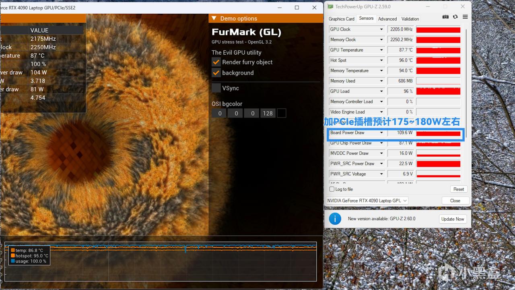Viewport: 515px width, 290px height.
Task: Click the GPU Clock value 2205.0 MHz
Action: (x=400, y=29)
